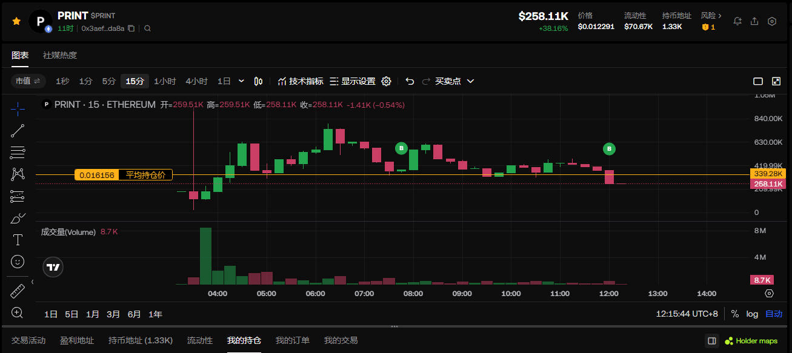Undo the last chart action

coord(410,81)
